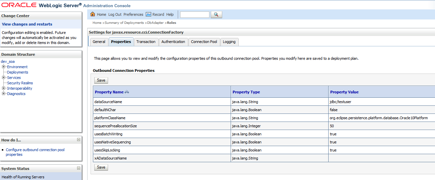Click the dataSourceName property row
Screen dimensions: 435x180
pyautogui.click(x=264, y=102)
